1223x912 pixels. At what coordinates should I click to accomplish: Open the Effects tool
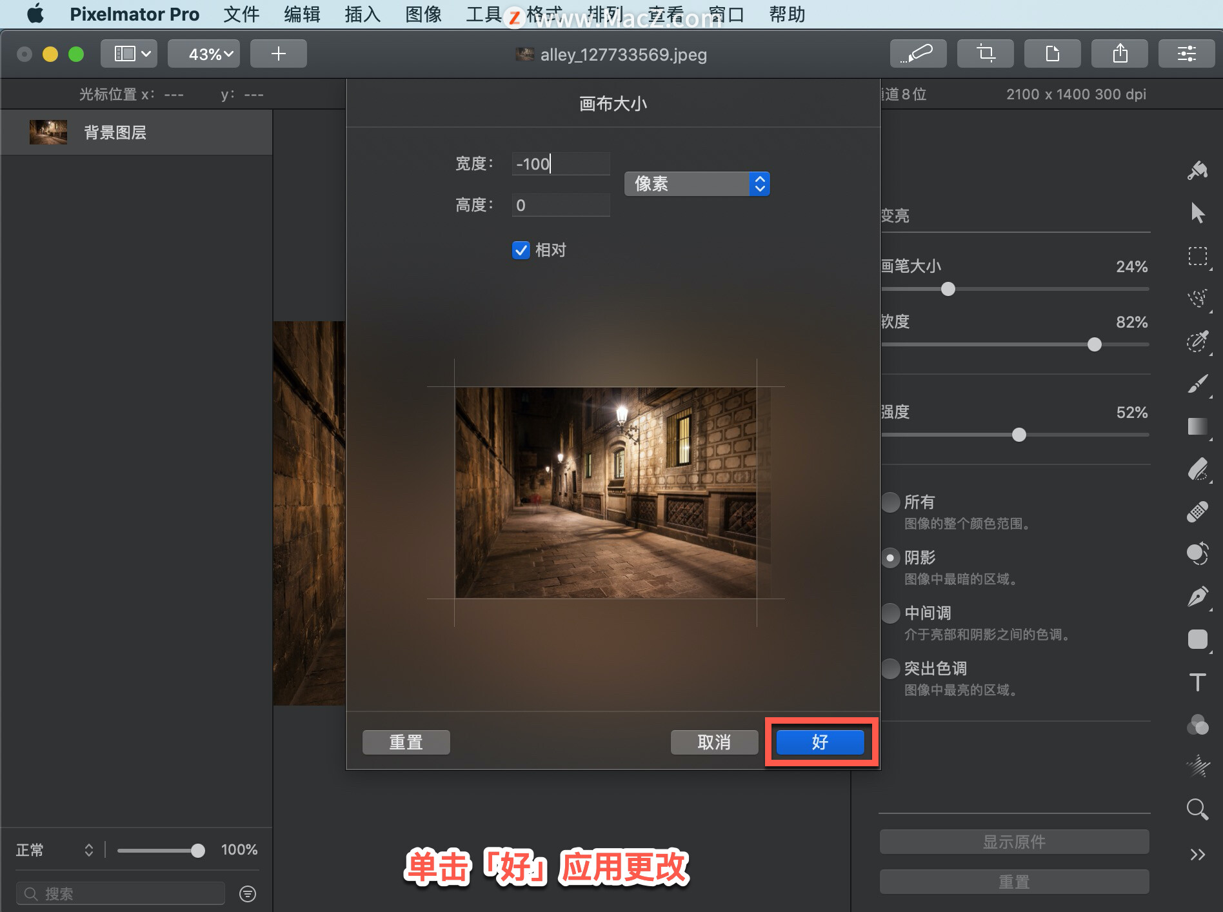coord(1198,767)
